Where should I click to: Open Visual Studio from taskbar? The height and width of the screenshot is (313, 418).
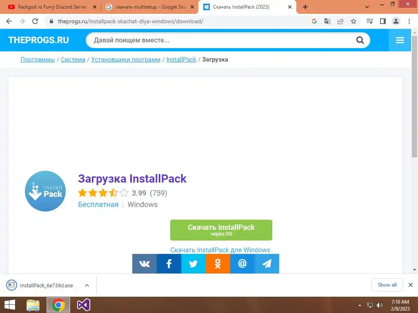pos(83,305)
